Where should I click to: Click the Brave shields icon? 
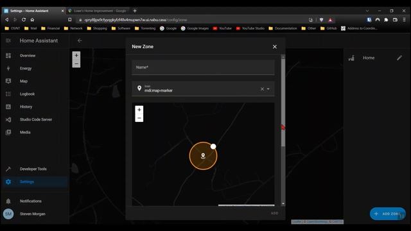tap(321, 20)
